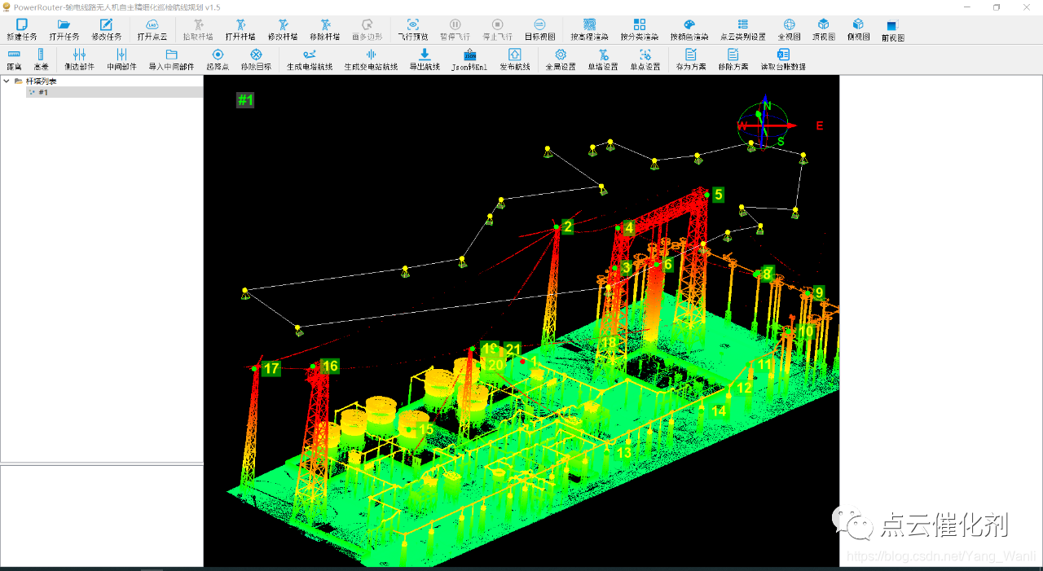Click the #1 label in 3D view
The height and width of the screenshot is (571, 1043).
click(x=245, y=100)
